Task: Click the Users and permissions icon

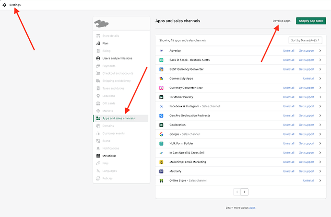Action: pyautogui.click(x=98, y=58)
